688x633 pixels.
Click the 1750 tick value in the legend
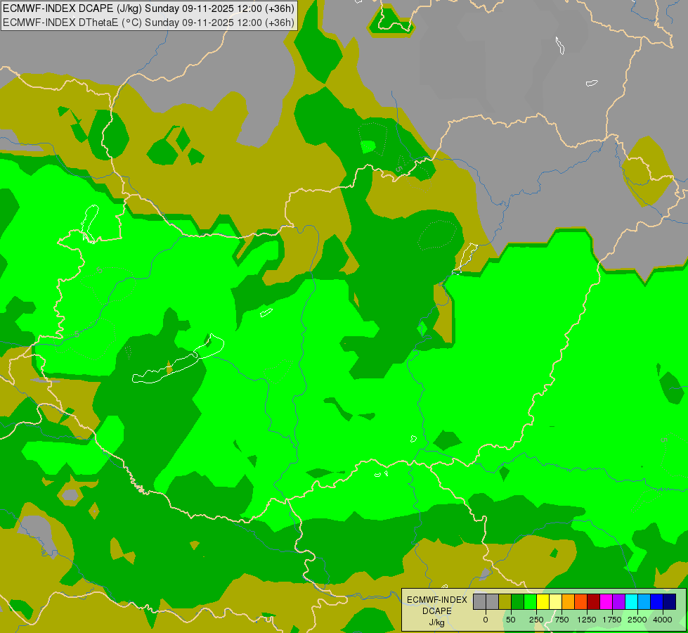click(x=612, y=620)
